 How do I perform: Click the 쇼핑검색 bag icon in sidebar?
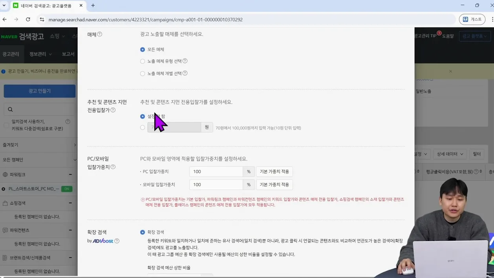pos(5,203)
